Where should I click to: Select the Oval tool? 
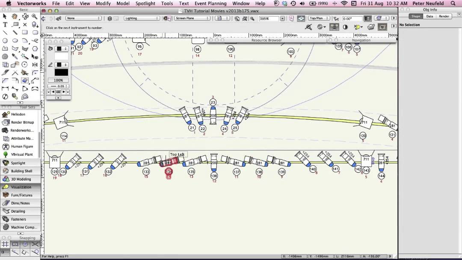[x=15, y=40]
